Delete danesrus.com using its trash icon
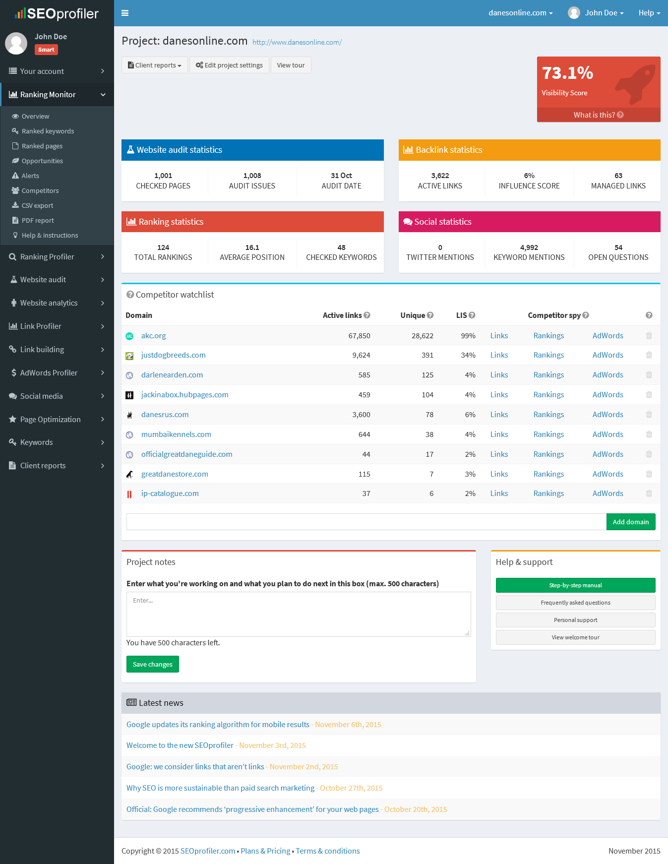The height and width of the screenshot is (864, 668). click(x=649, y=415)
